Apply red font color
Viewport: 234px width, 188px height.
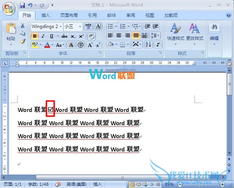point(47,45)
